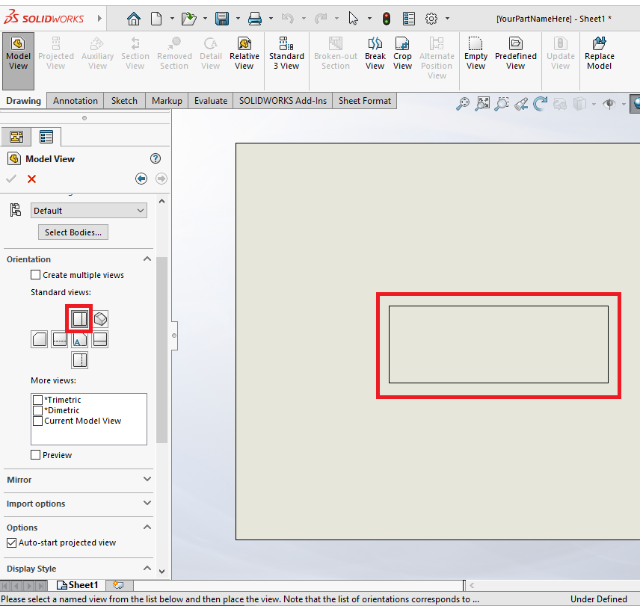Click the Select Bodies button
640x606 pixels.
coord(73,232)
